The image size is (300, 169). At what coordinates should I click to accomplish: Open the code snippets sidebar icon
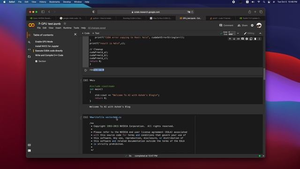[x=29, y=49]
